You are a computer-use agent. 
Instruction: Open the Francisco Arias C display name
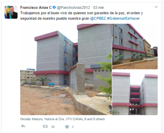click(x=36, y=7)
